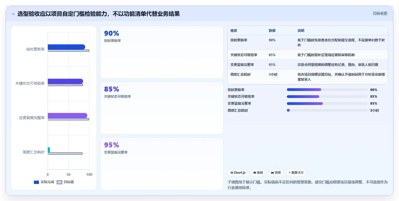Toggle 目标值 legend in the chart
The image size is (399, 201).
[x=65, y=182]
